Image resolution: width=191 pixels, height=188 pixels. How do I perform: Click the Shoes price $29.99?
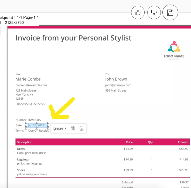pos(128,170)
